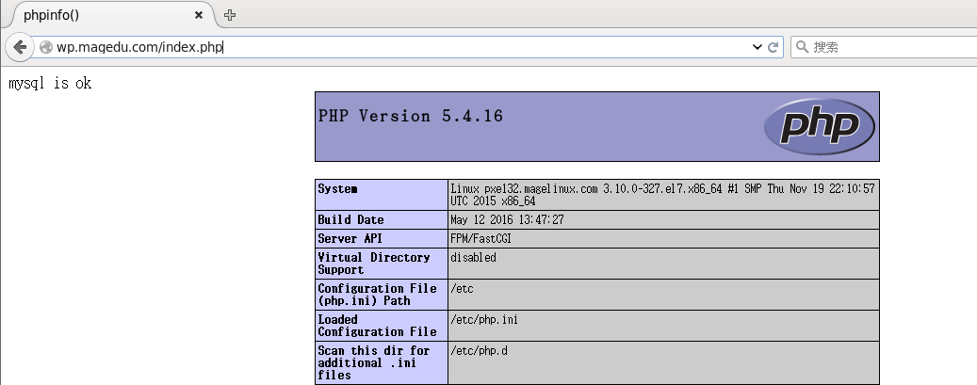Open the URL history dropdown arrow

click(757, 47)
